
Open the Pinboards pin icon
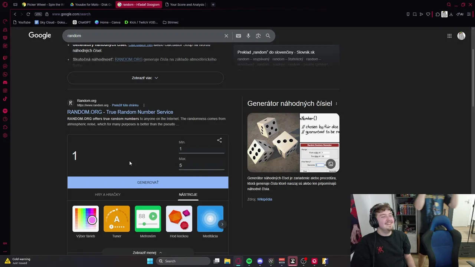pos(408,14)
